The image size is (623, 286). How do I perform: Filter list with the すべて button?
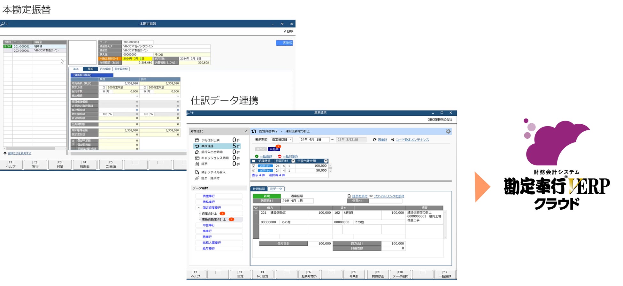click(261, 149)
